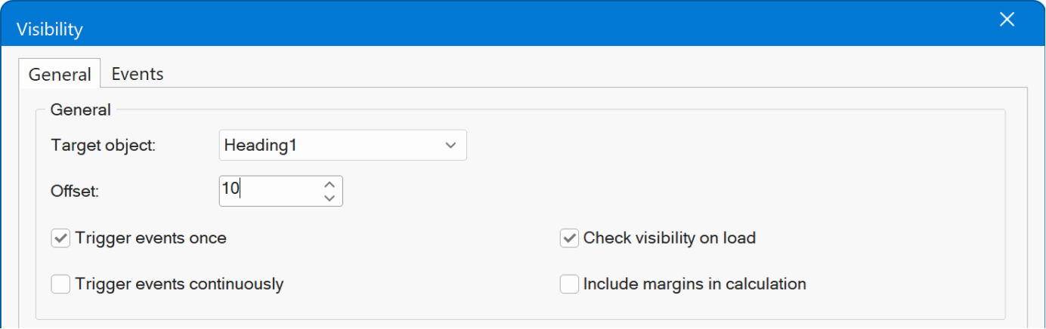
Task: Switch to the Events tab
Action: tap(138, 74)
